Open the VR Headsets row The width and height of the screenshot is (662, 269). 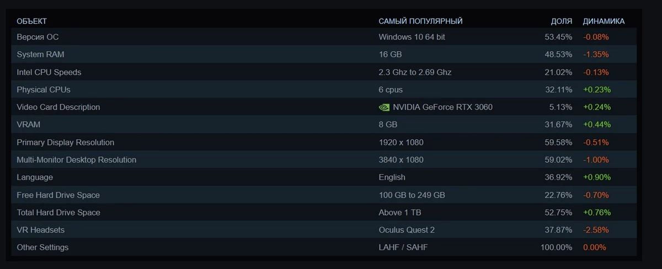324,230
